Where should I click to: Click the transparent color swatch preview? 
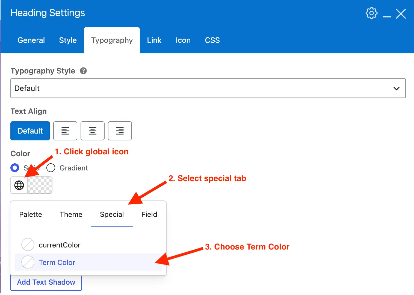coord(40,185)
